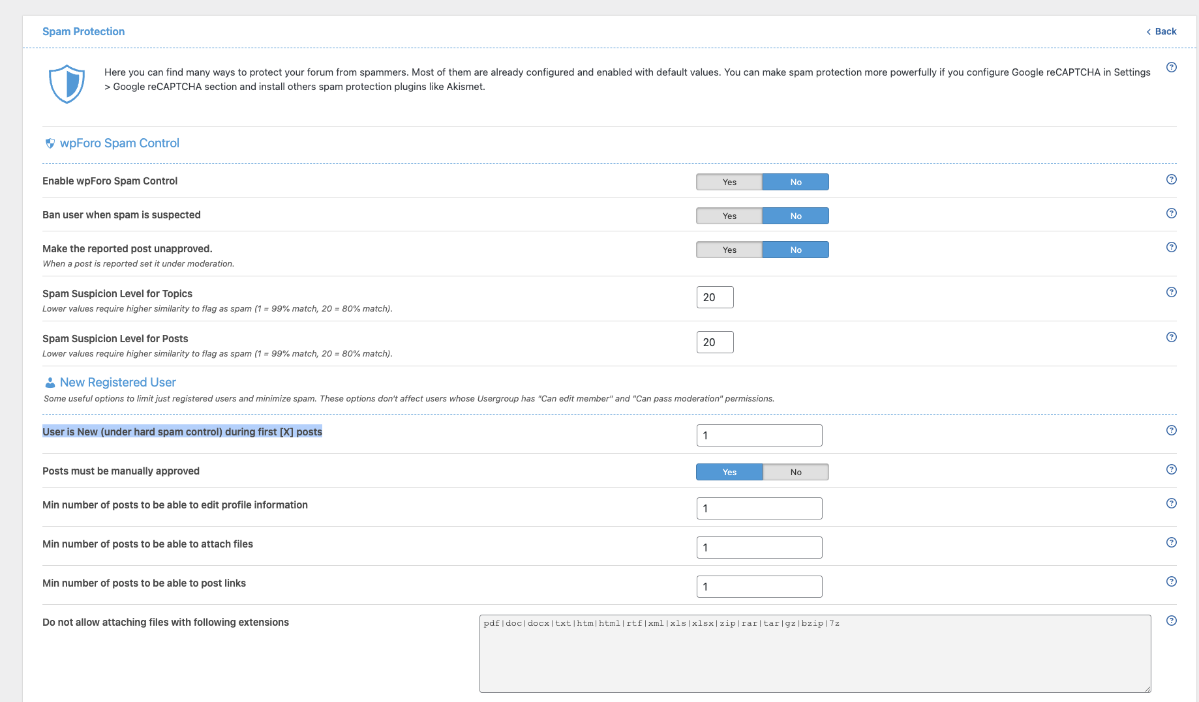The width and height of the screenshot is (1199, 702).
Task: Click the large blue shield icon
Action: [x=67, y=84]
